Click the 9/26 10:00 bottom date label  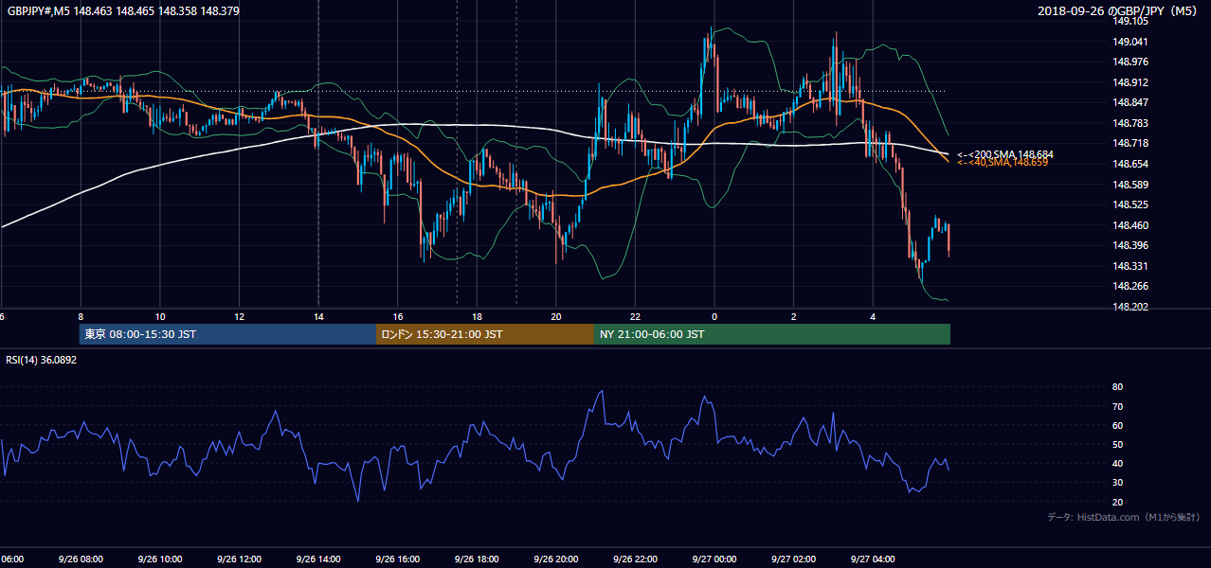click(x=160, y=559)
